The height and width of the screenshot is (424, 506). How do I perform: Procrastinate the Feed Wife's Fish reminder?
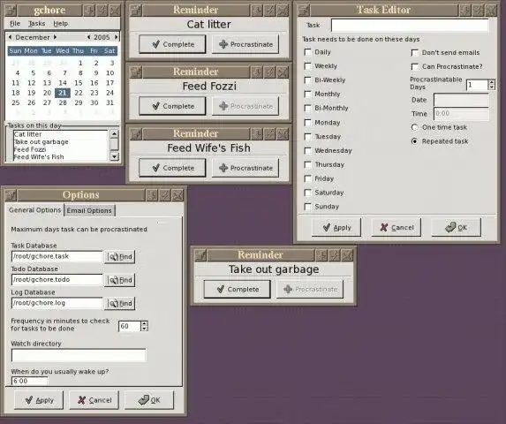click(245, 168)
